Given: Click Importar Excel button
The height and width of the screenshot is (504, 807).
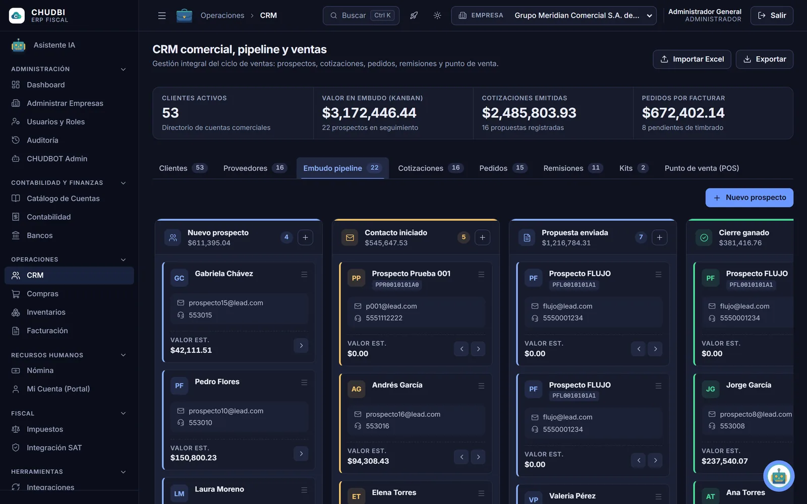Looking at the screenshot, I should (x=692, y=59).
